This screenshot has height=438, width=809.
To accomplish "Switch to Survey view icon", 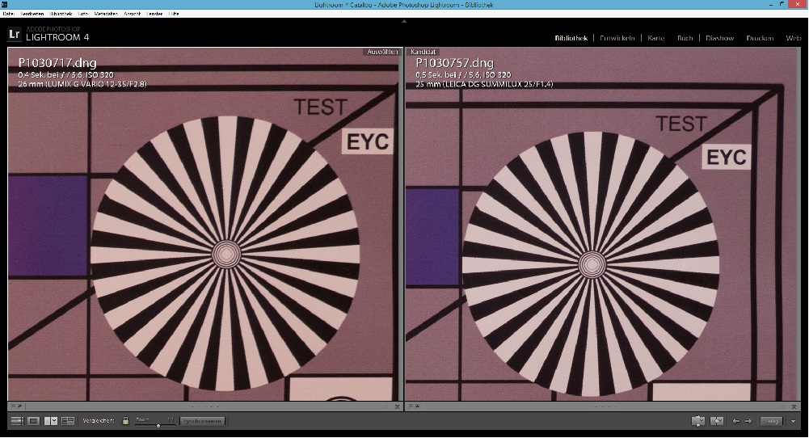I will (68, 421).
